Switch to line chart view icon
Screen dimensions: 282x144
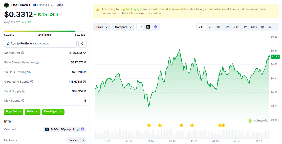tap(140, 27)
